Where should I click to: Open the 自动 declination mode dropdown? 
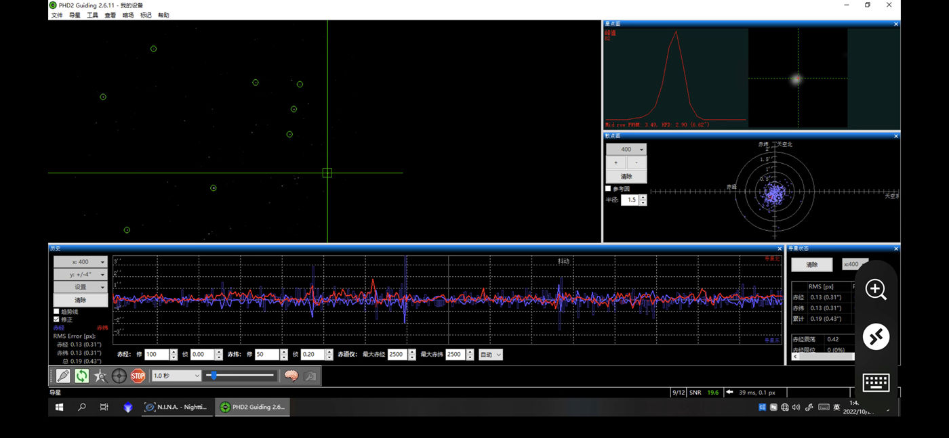(491, 355)
